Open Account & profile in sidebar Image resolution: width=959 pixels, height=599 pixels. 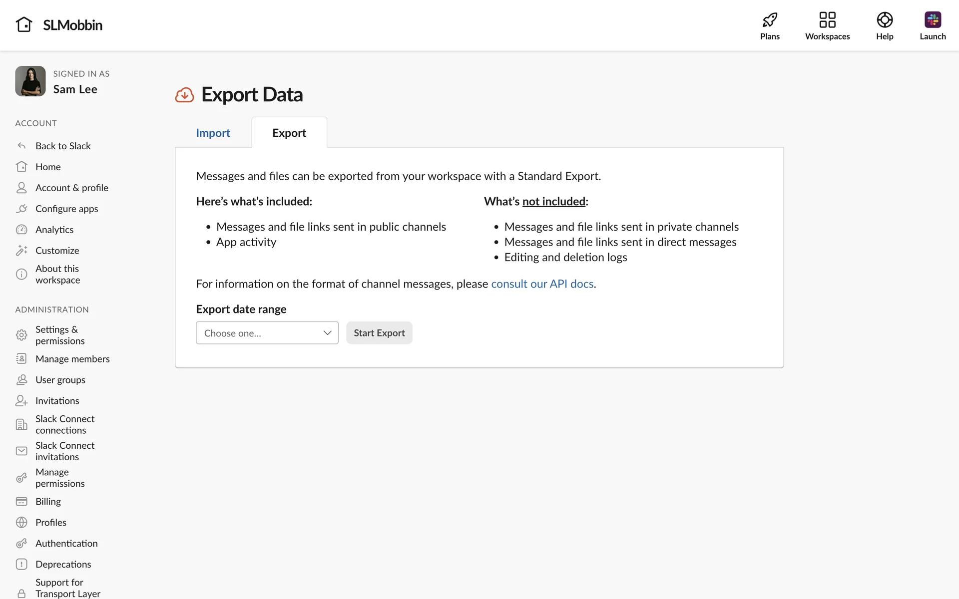tap(71, 188)
